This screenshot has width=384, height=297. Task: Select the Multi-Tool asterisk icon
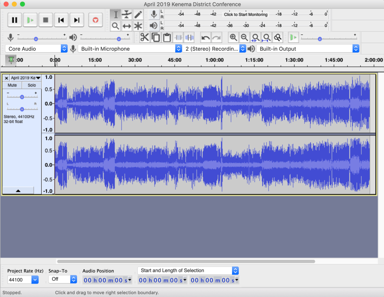point(138,26)
